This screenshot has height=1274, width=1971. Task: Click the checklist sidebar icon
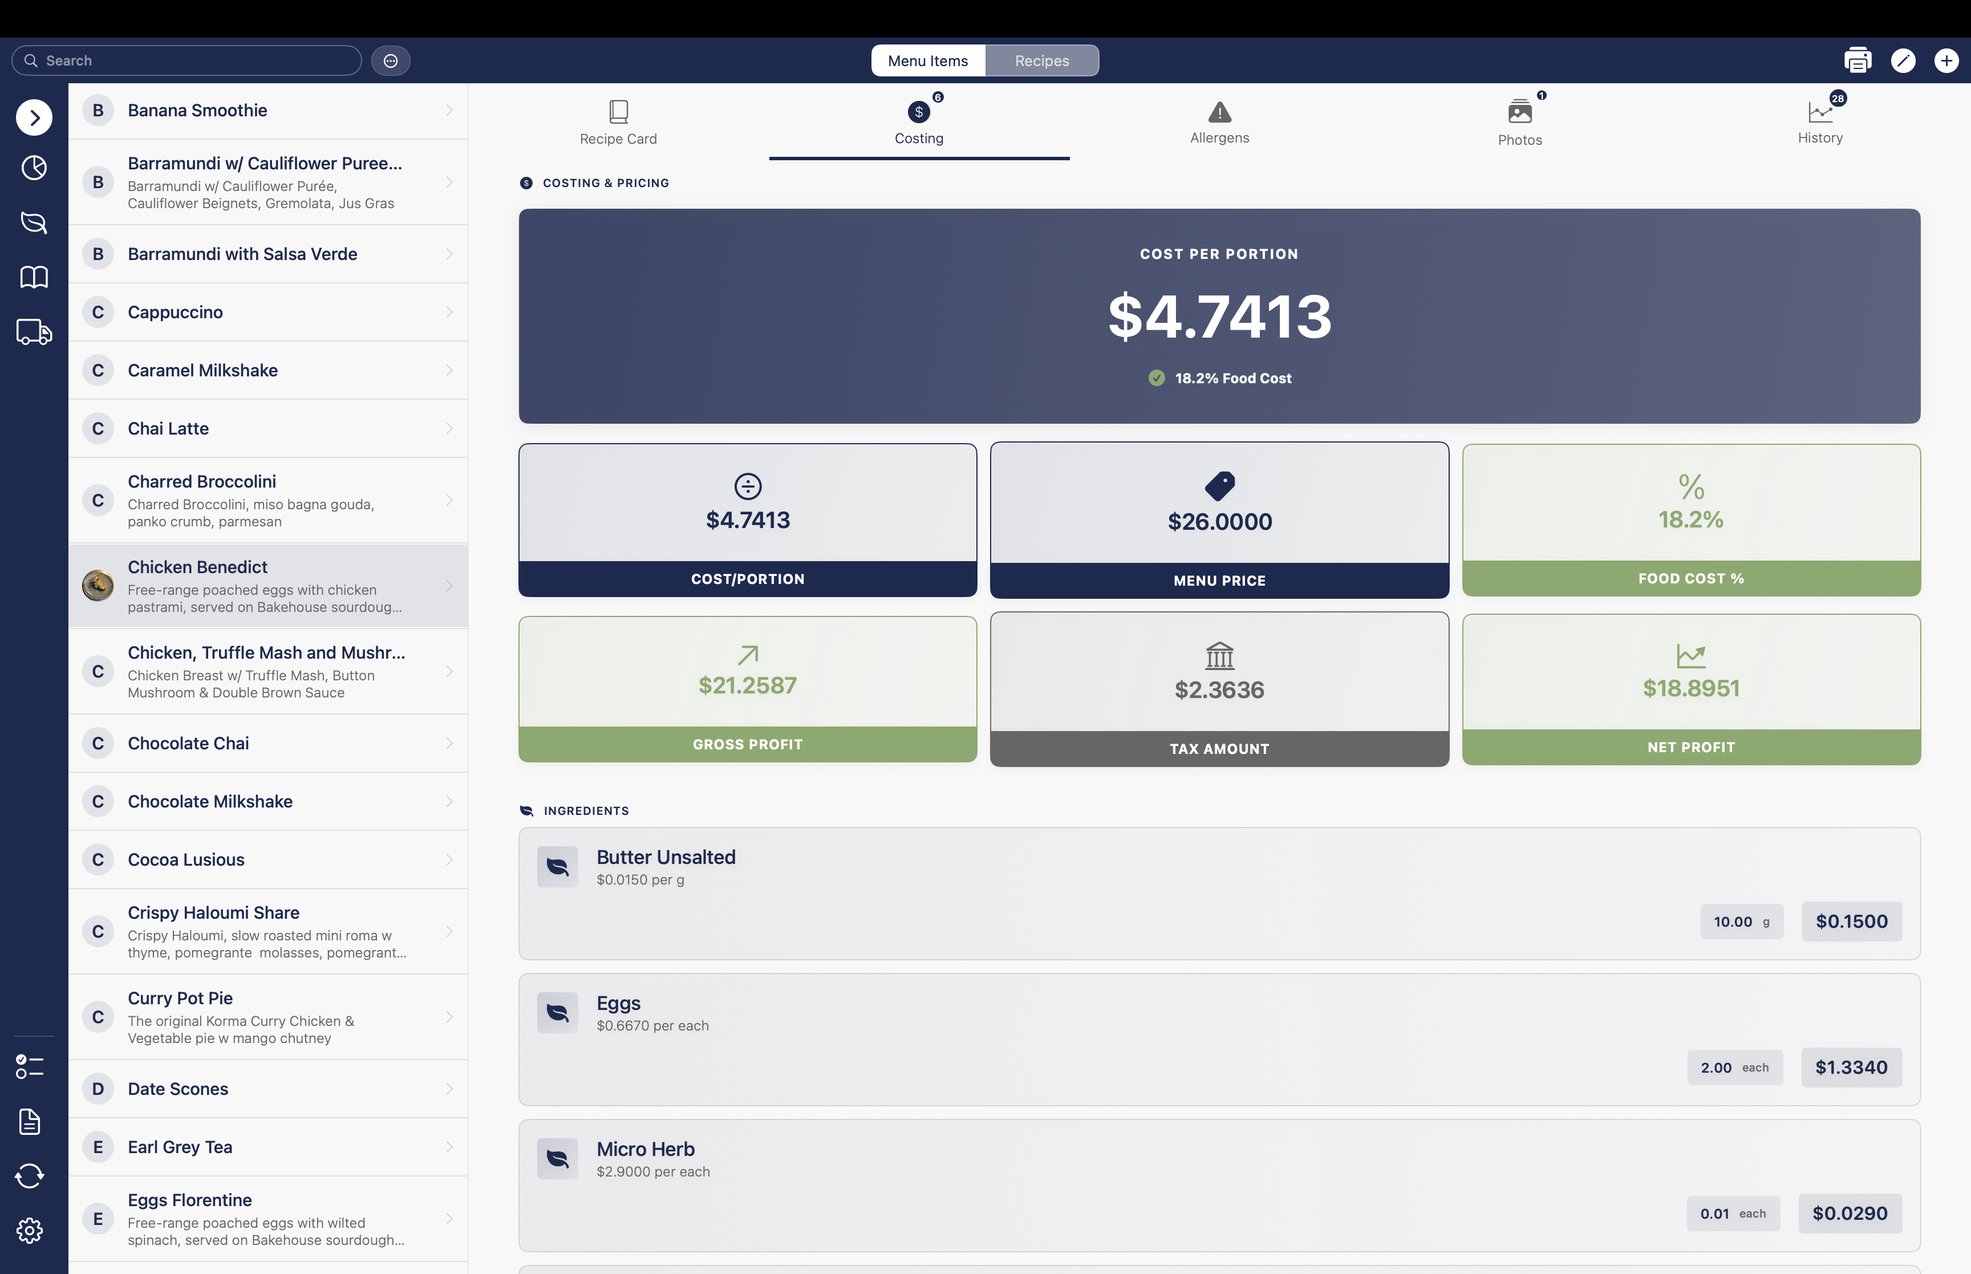click(x=30, y=1066)
